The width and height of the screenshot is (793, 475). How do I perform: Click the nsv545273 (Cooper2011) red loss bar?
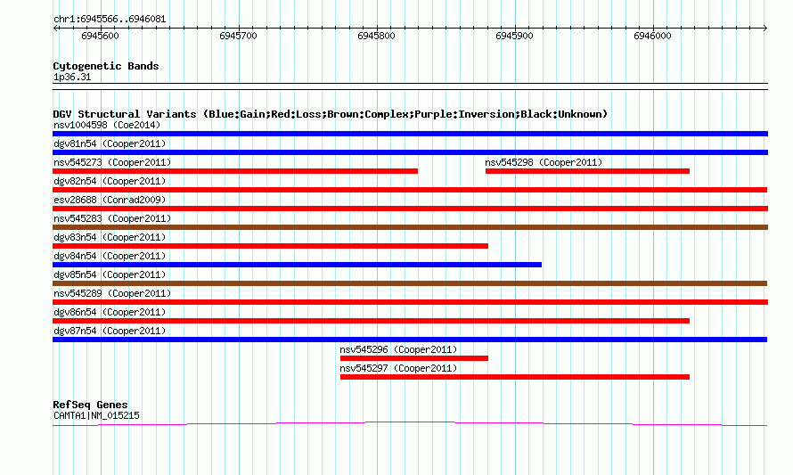[235, 171]
